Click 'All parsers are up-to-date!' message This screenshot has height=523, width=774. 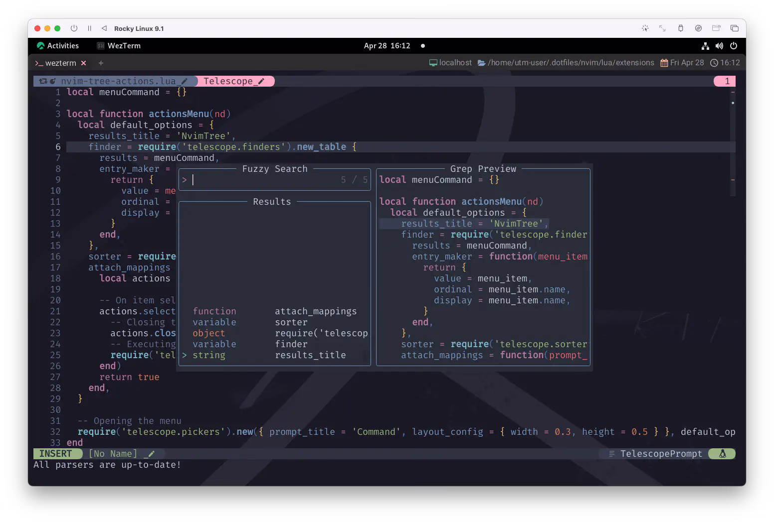107,465
